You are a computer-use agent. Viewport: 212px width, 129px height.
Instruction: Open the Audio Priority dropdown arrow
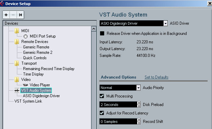tap(138, 88)
